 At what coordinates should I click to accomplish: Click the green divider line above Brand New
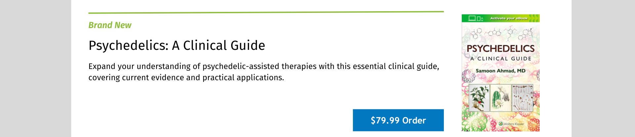coord(266,12)
